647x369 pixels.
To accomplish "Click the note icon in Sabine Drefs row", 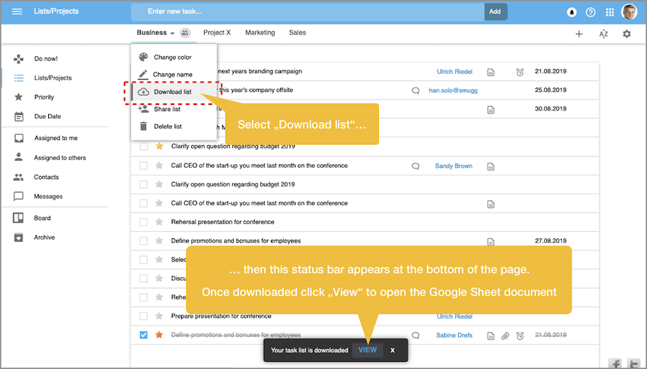I will 490,336.
